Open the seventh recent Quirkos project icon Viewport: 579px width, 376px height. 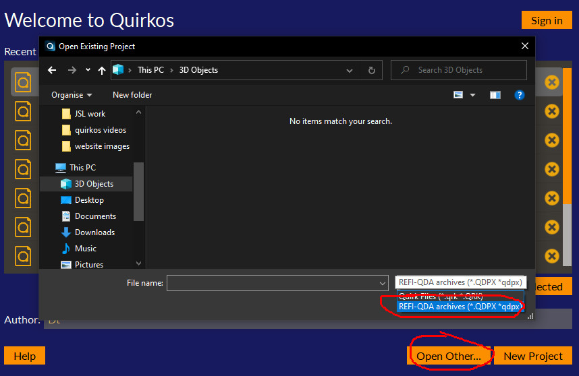coord(23,256)
